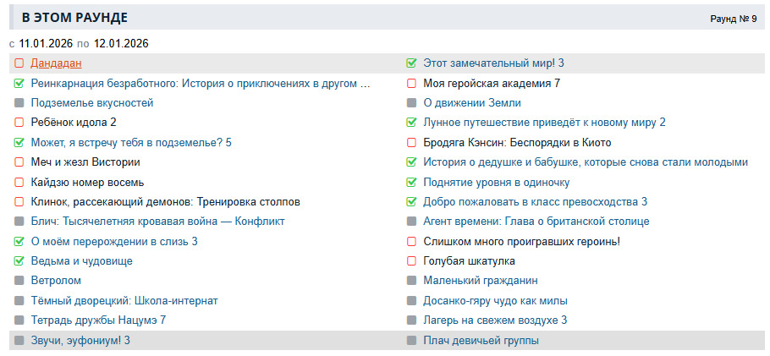This screenshot has width=770, height=356.
Task: Click the gray icon beside Звучи, эуфониум! 3
Action: pyautogui.click(x=19, y=341)
